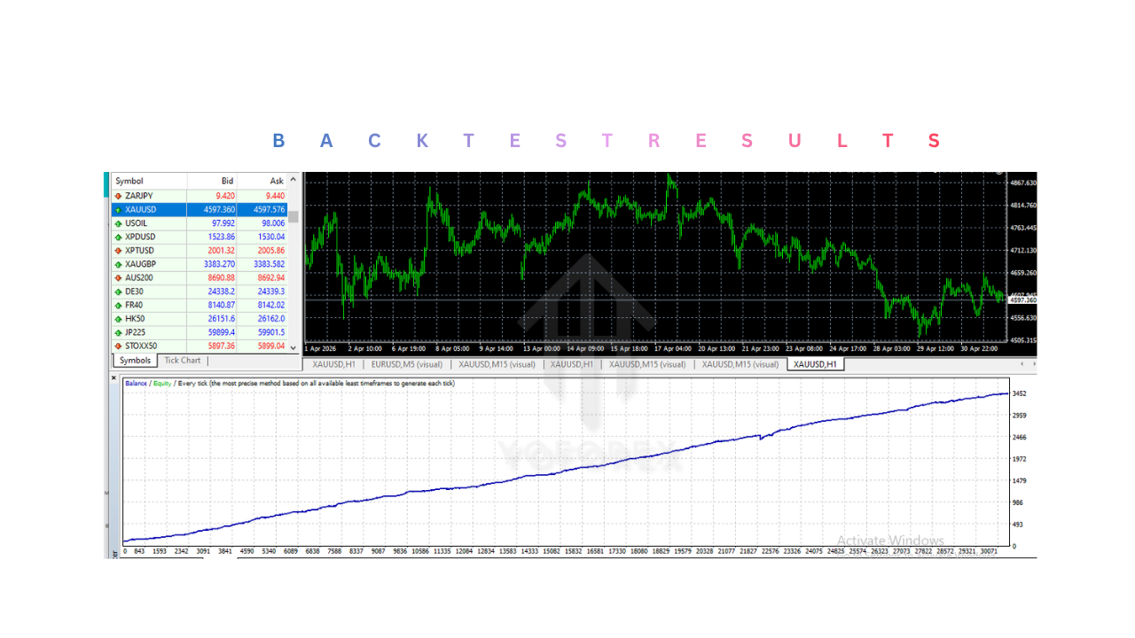The height and width of the screenshot is (638, 1135).
Task: Click the green arrow icon next to USOIL
Action: 118,223
